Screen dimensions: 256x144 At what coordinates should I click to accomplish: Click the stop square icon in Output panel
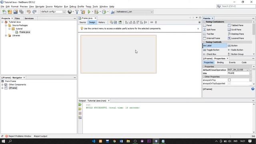point(80,113)
